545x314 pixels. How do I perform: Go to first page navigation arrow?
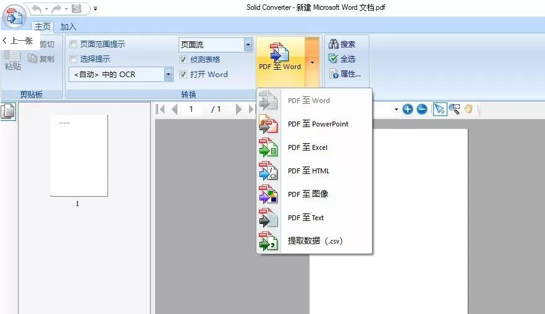coord(160,109)
